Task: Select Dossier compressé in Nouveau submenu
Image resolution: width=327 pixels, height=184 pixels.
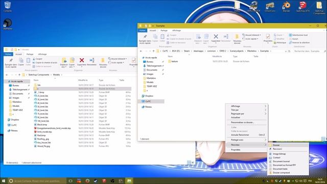Action: (x=288, y=173)
